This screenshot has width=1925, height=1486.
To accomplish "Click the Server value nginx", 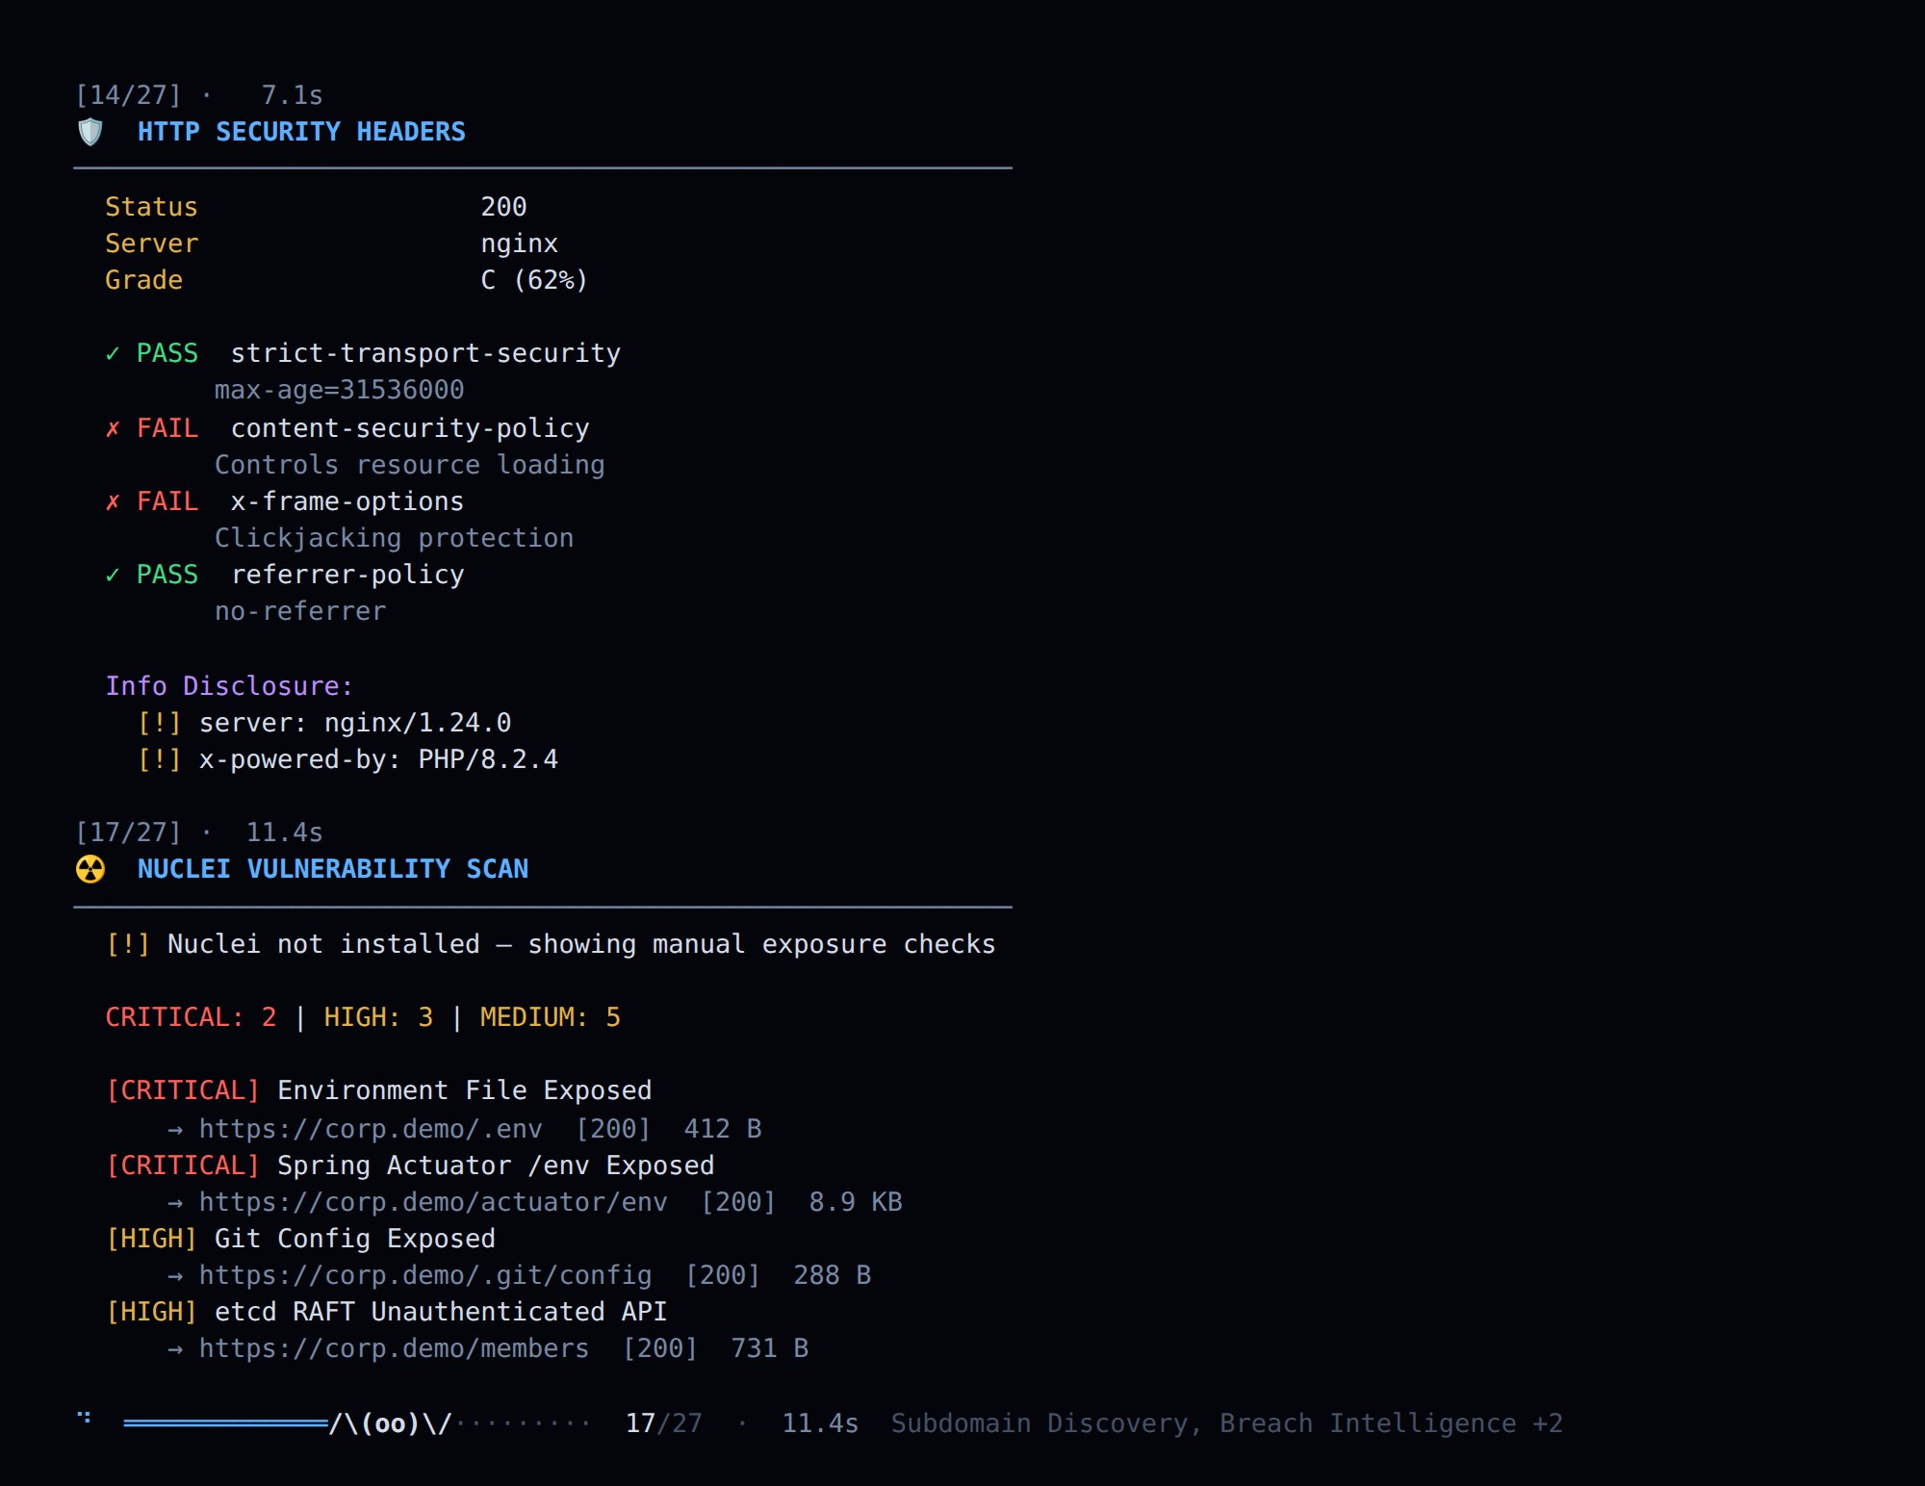I will point(520,244).
